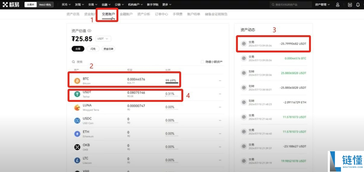Switch to the 订单中心 tab
The width and height of the screenshot is (364, 172).
[161, 14]
